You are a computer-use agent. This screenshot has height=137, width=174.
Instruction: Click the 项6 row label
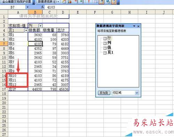(x=18, y=58)
